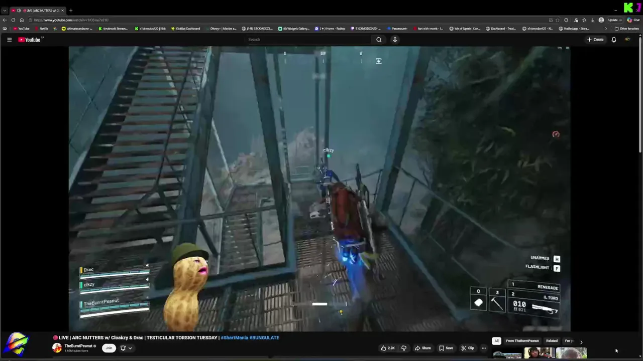Viewport: 643px width, 361px height.
Task: Open Copilot Chat in browser toolbar
Action: pyautogui.click(x=633, y=20)
